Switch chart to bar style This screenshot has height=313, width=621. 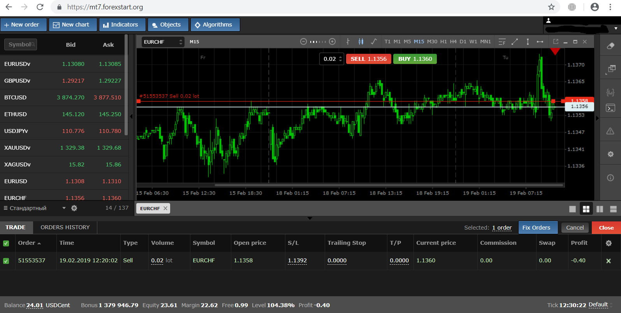(348, 41)
